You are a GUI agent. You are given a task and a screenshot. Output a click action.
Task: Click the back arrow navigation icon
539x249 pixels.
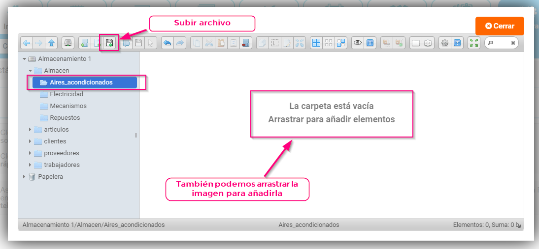[x=27, y=43]
